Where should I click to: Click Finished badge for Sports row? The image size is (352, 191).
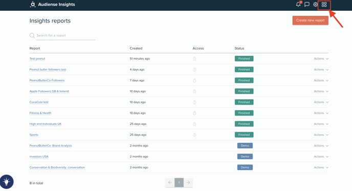[x=244, y=135]
